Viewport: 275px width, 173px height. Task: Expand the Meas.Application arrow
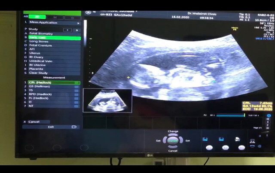coord(78,23)
